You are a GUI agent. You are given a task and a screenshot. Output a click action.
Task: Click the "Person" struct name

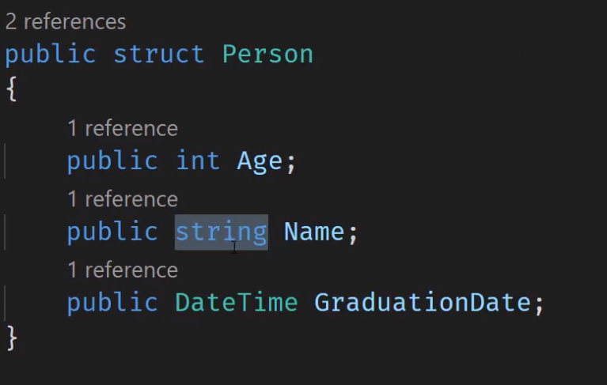tap(267, 55)
